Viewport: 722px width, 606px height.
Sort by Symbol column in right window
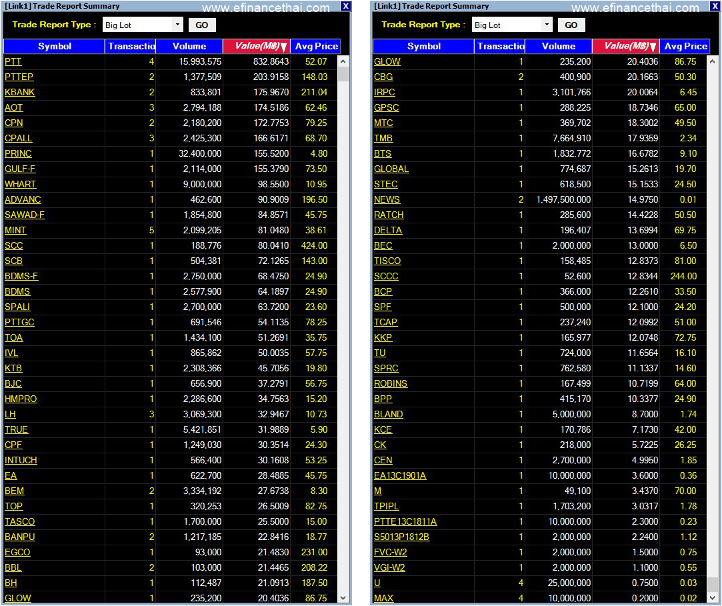423,46
